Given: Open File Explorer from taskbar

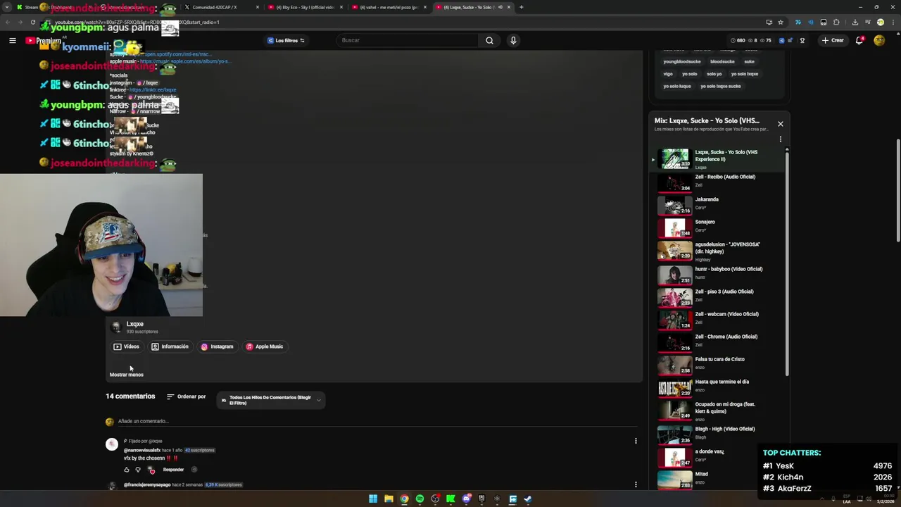Looking at the screenshot, I should 389,499.
